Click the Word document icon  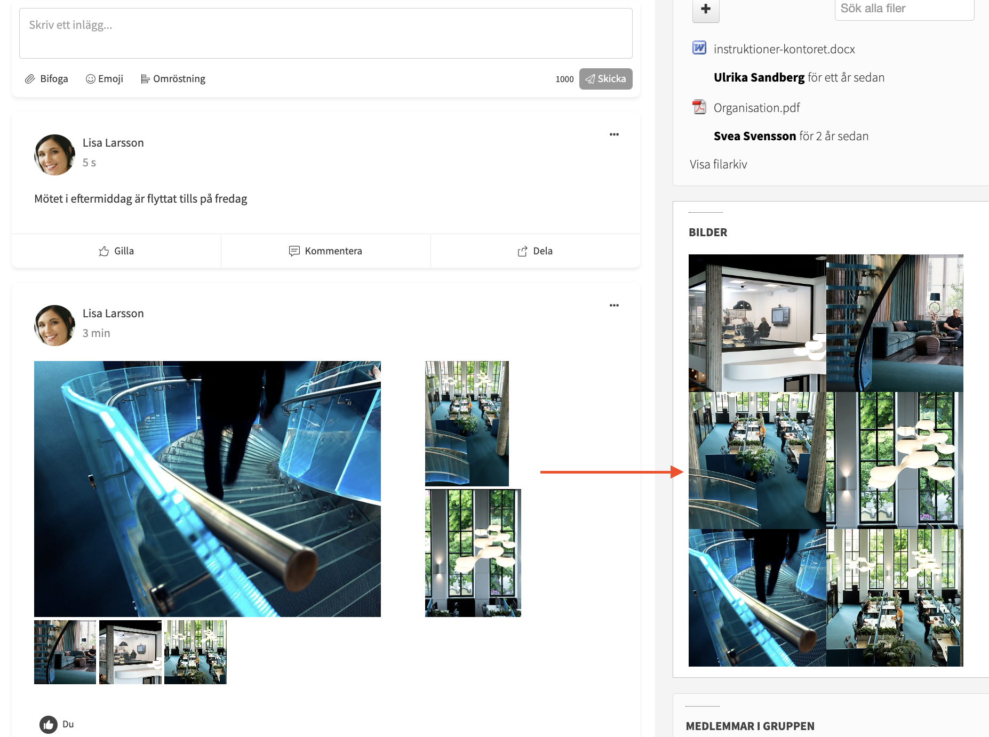(699, 48)
